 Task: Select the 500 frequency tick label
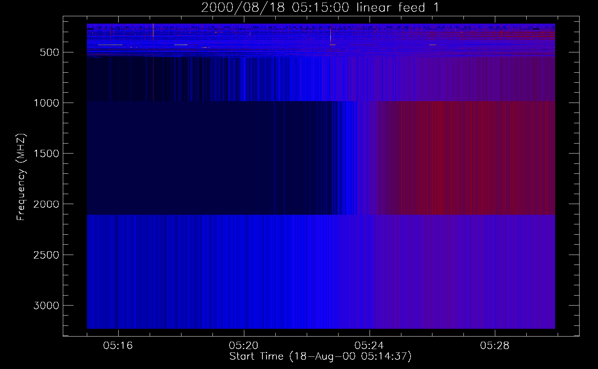click(x=50, y=52)
